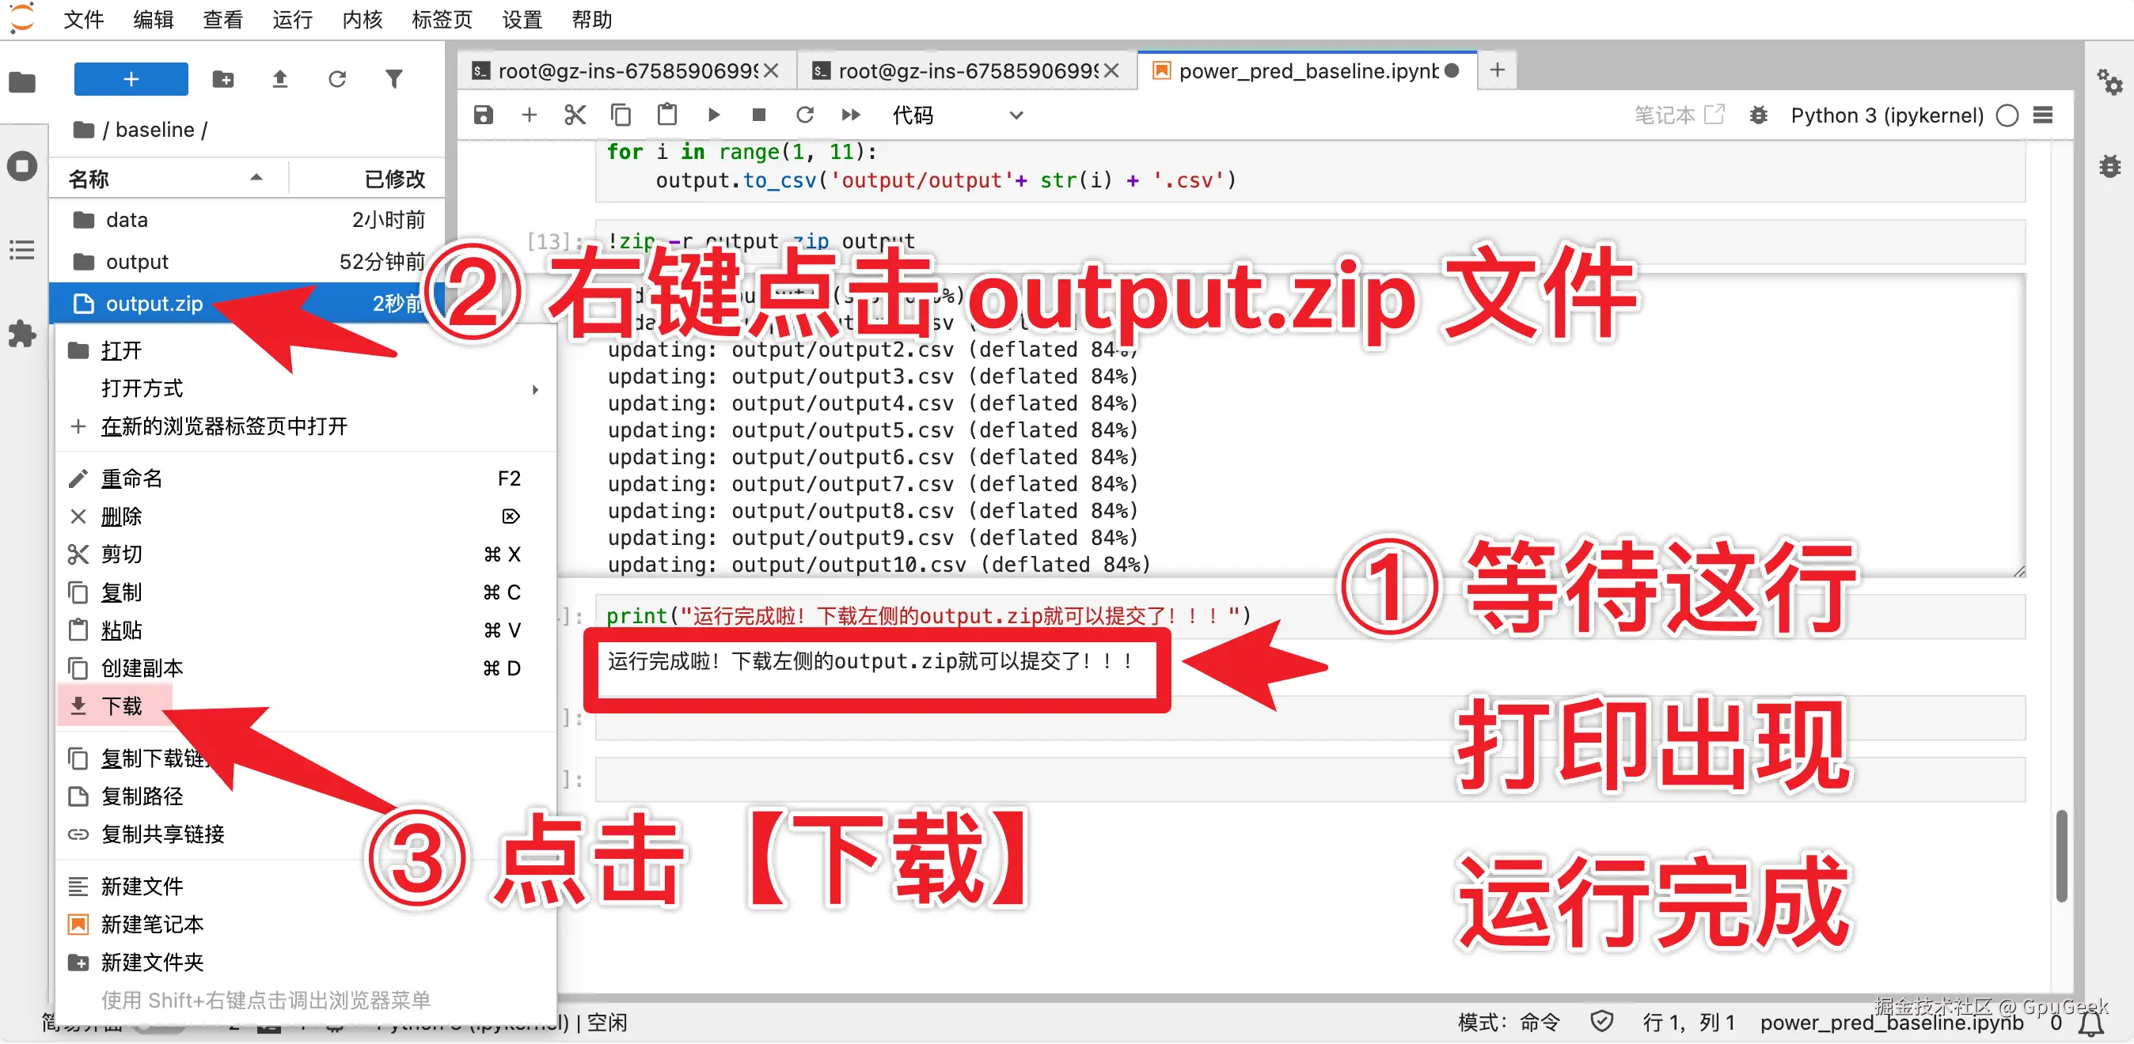Click the Save notebook icon

(x=483, y=115)
